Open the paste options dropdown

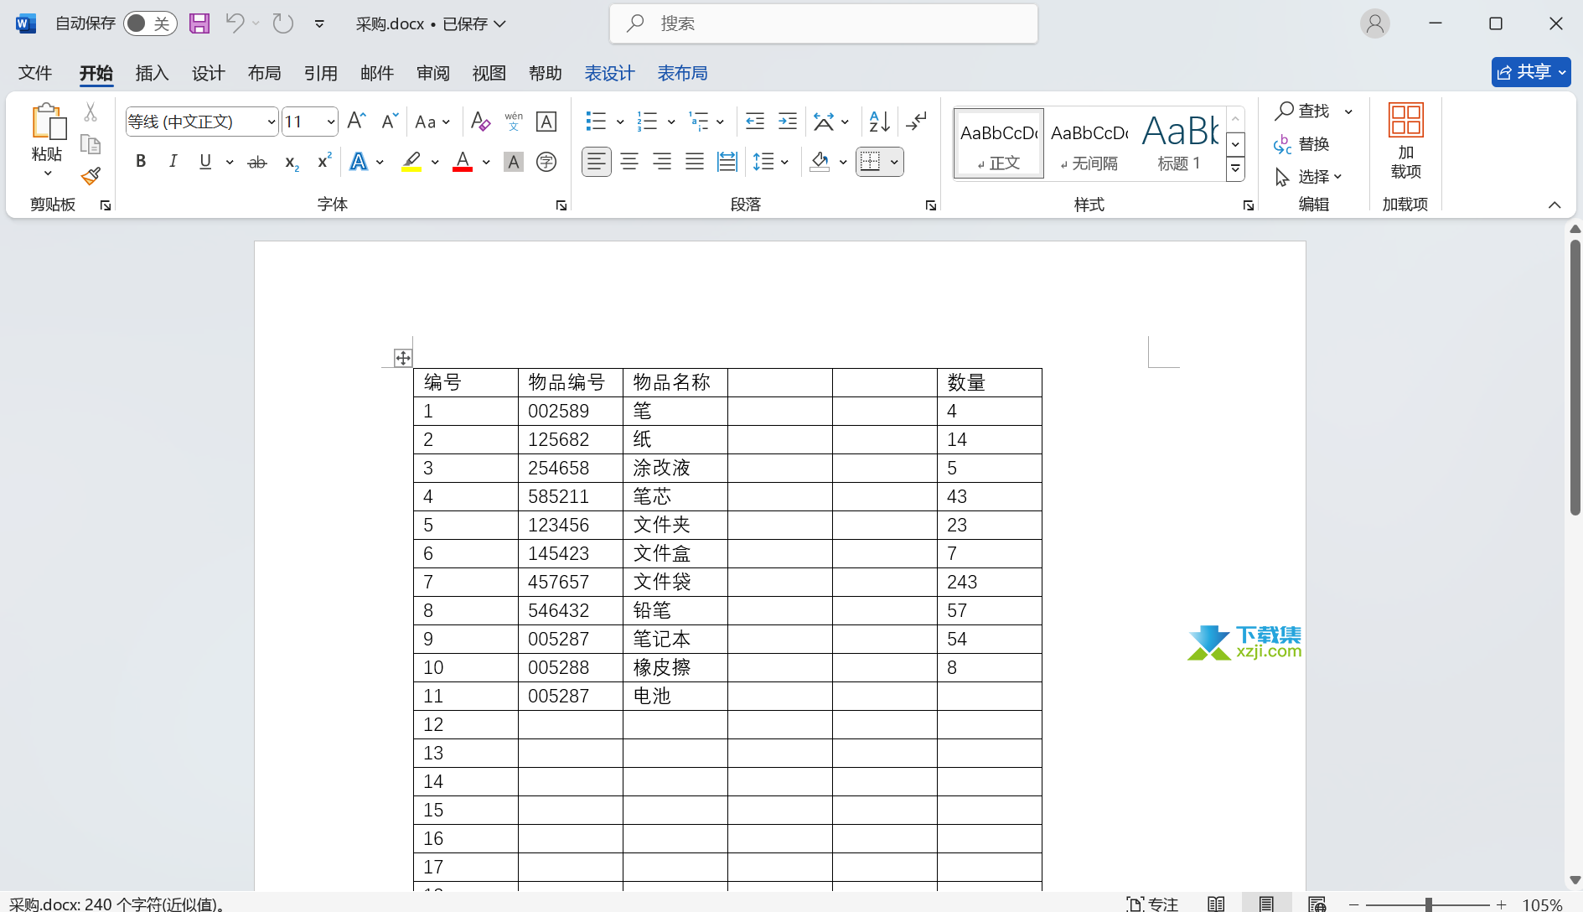[x=48, y=174]
